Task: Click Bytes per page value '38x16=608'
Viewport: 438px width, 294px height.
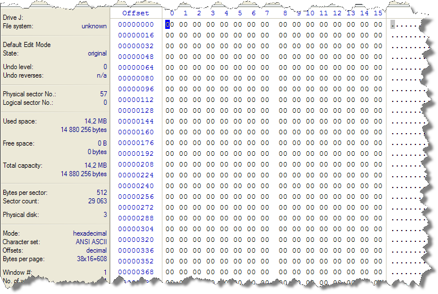Action: (x=92, y=259)
